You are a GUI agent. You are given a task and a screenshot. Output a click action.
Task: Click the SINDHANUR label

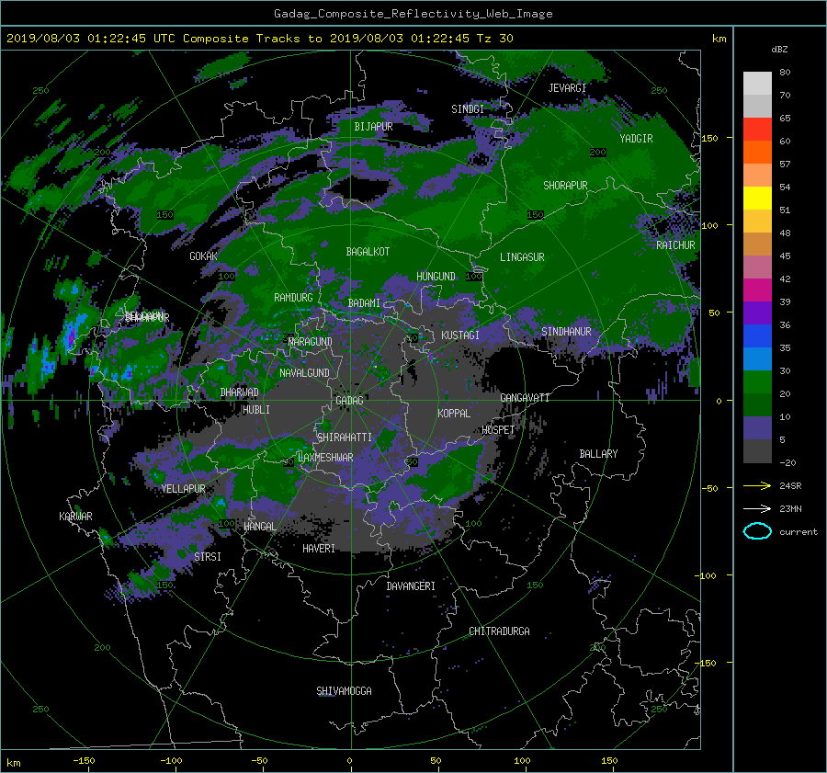[566, 332]
